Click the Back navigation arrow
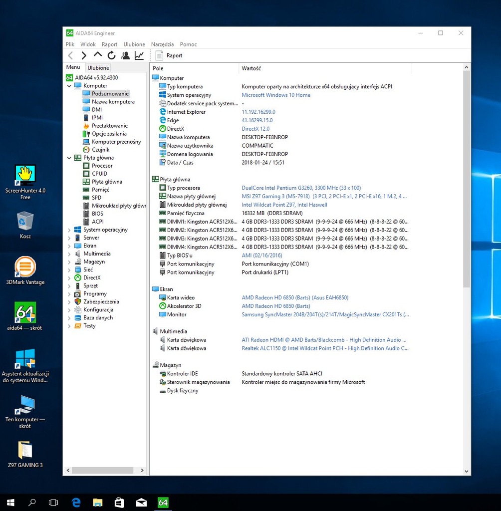The height and width of the screenshot is (511, 501). pyautogui.click(x=70, y=55)
